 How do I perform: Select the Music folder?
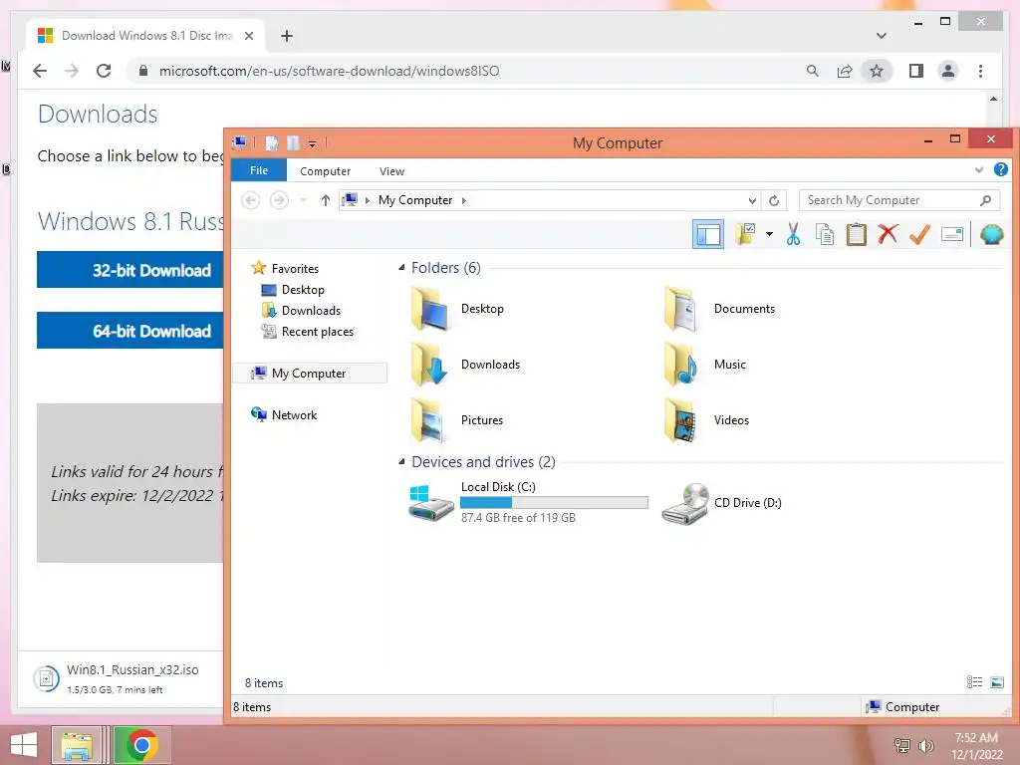(704, 365)
